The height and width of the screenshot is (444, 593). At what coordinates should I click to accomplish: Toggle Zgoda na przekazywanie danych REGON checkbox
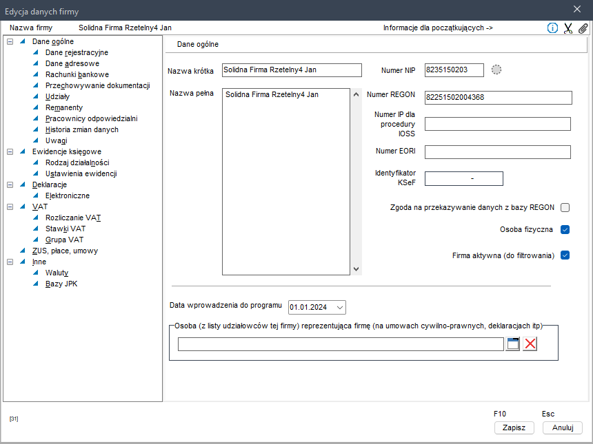565,207
